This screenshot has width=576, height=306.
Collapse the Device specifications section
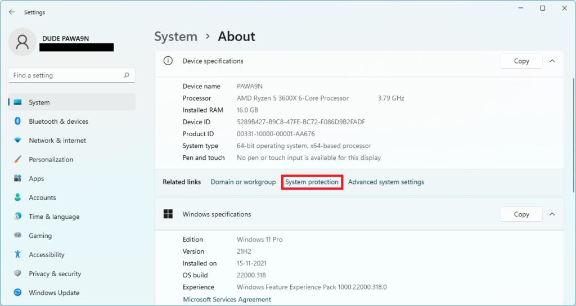point(552,61)
